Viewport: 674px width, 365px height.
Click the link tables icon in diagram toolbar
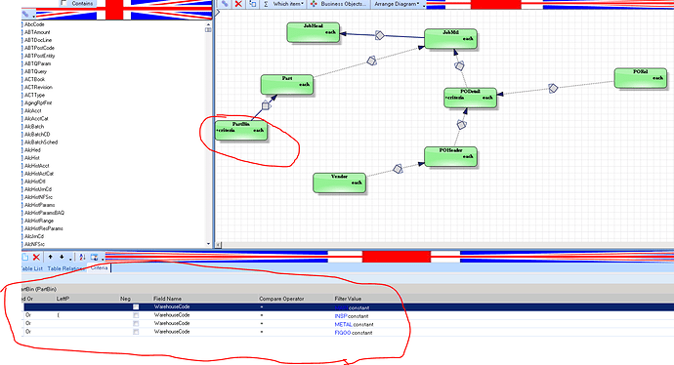[225, 4]
